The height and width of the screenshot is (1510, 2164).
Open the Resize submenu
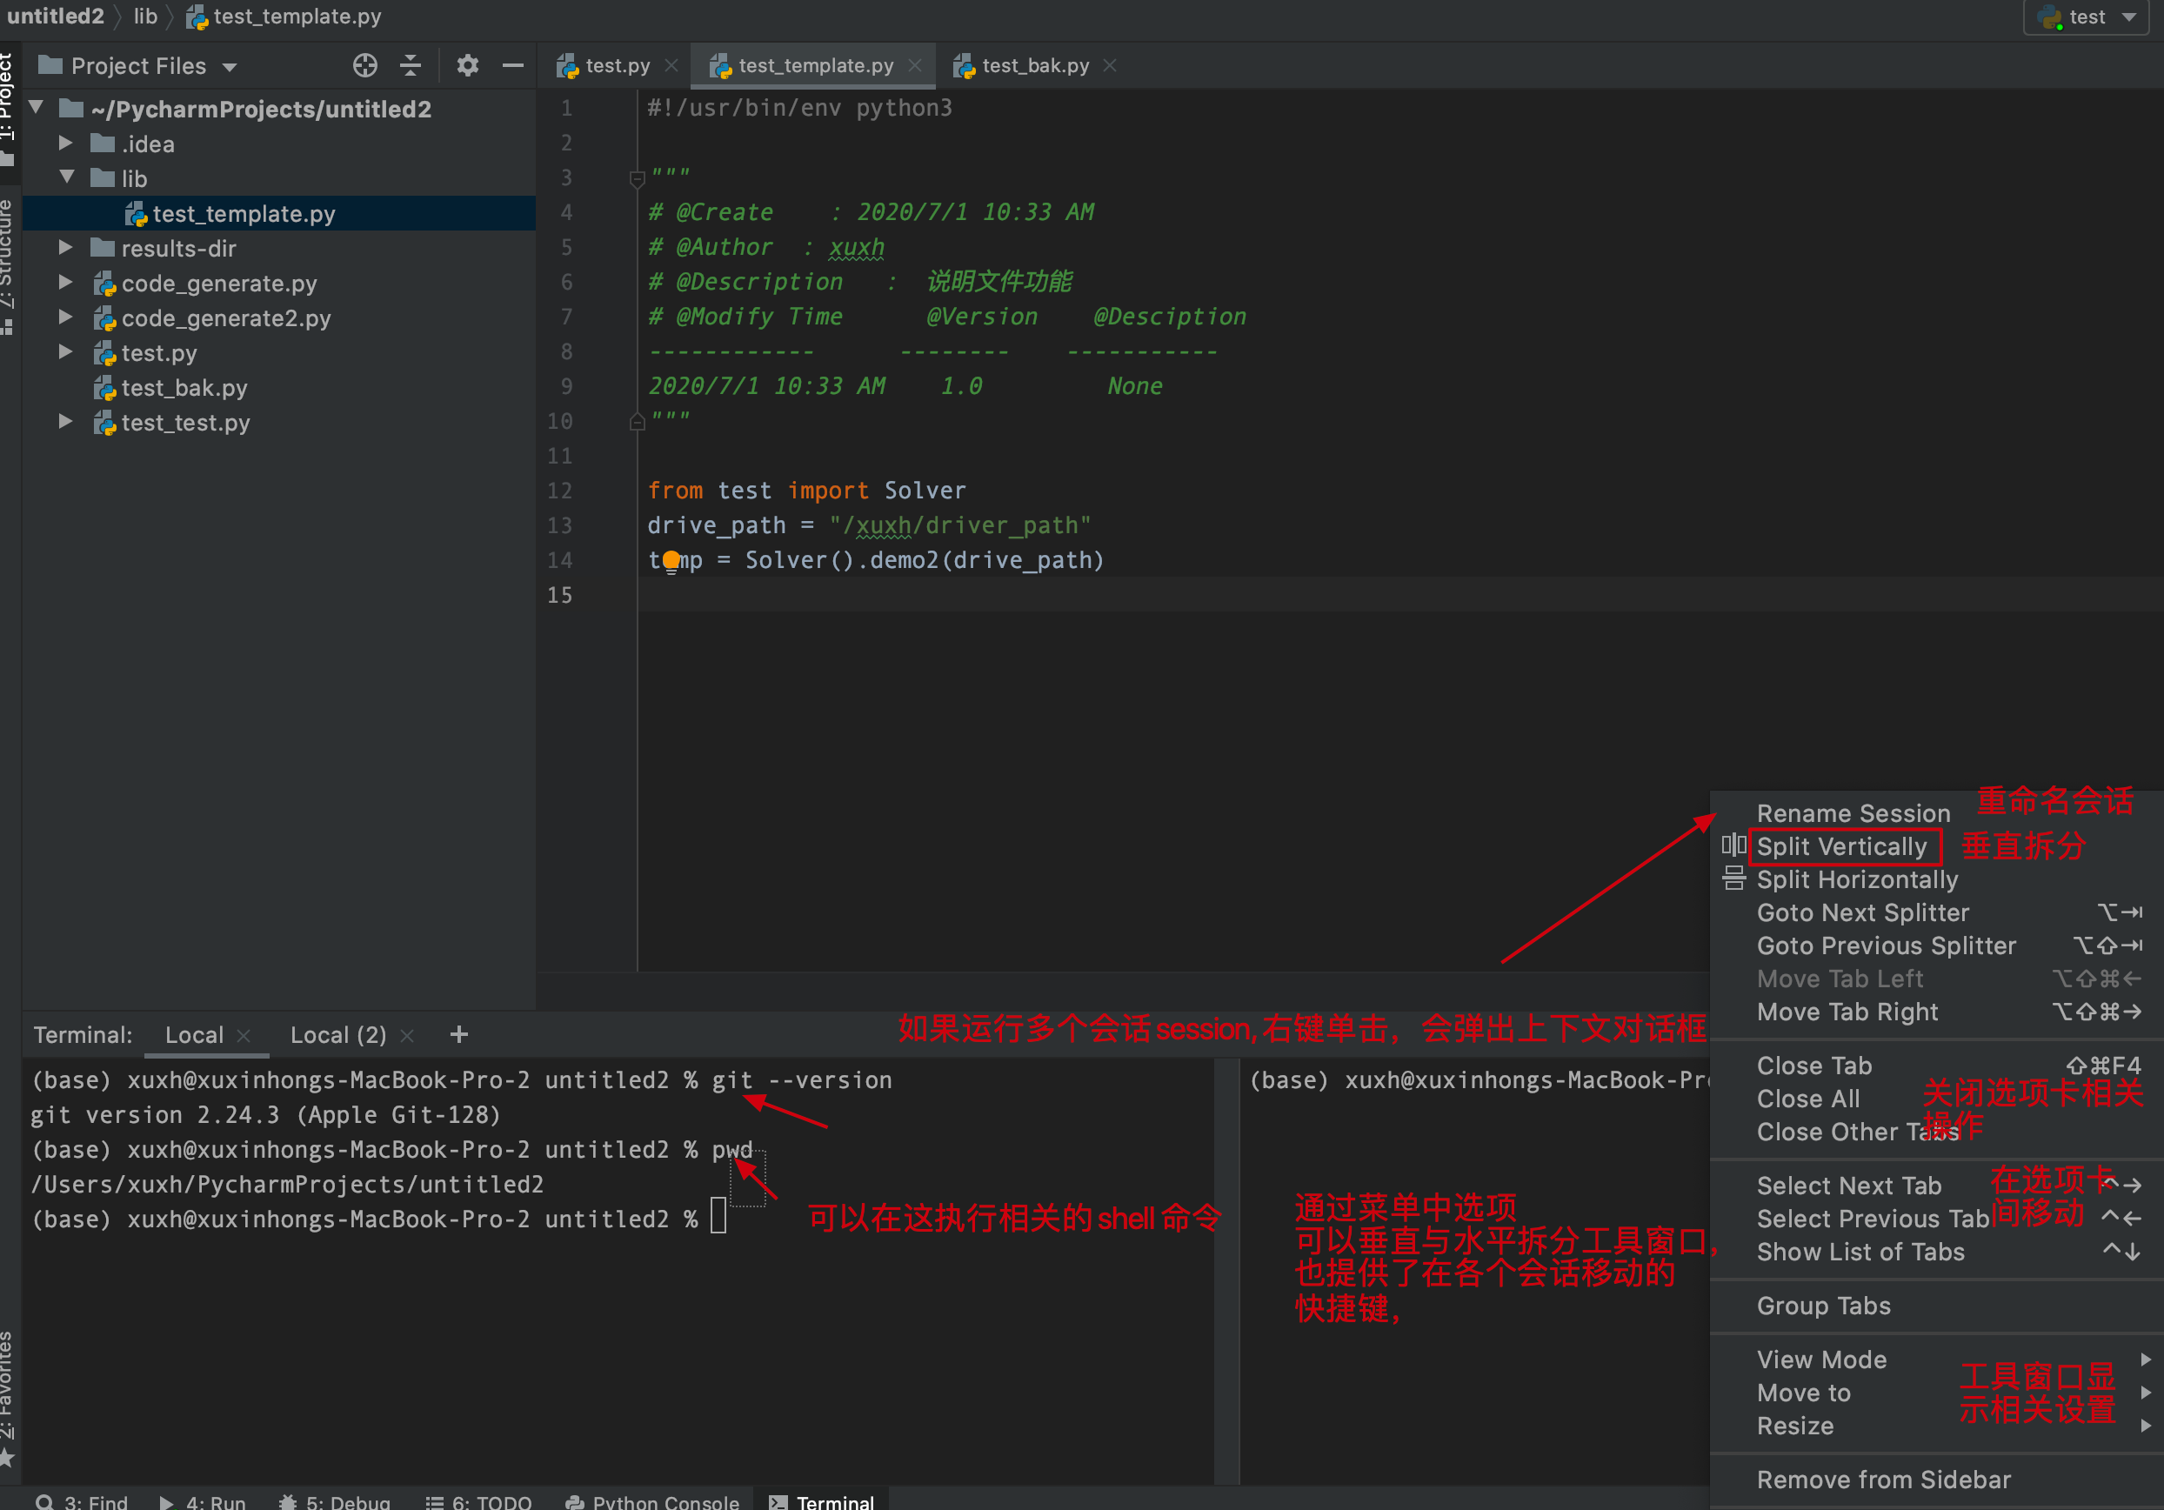tap(1937, 1425)
